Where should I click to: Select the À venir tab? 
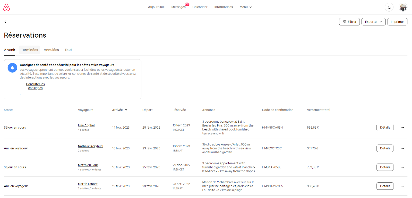tap(10, 50)
